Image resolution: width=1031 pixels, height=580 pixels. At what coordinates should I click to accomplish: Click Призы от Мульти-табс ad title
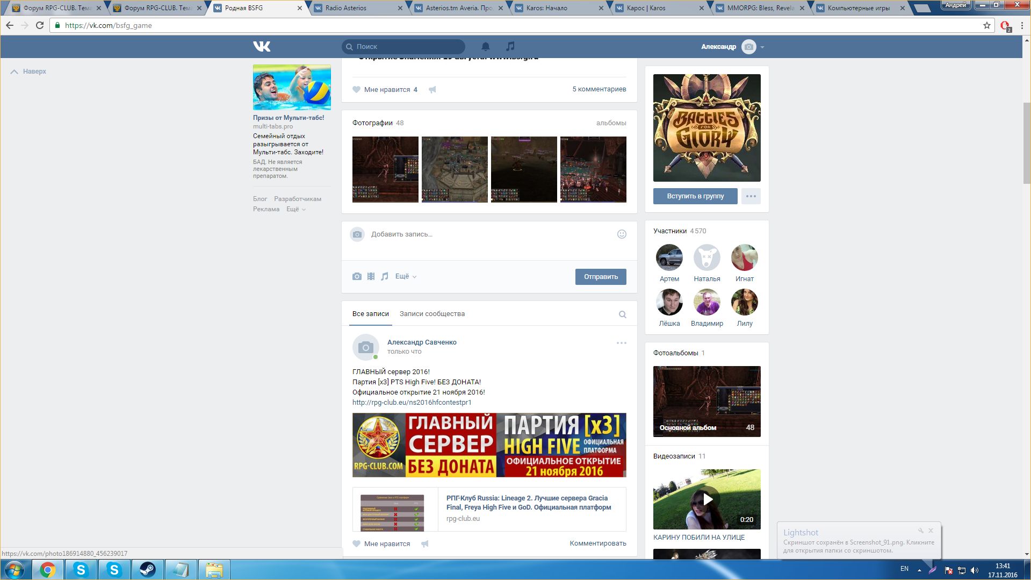pos(289,118)
